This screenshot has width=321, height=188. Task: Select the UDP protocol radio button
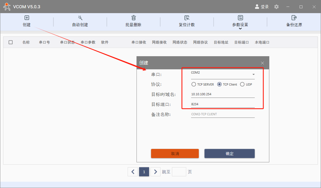point(242,84)
